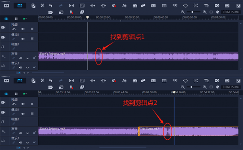Click the show all tracks icon in lower timeline
The image size is (243, 150).
coord(6,94)
